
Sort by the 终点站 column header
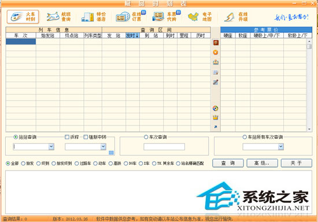pos(72,35)
